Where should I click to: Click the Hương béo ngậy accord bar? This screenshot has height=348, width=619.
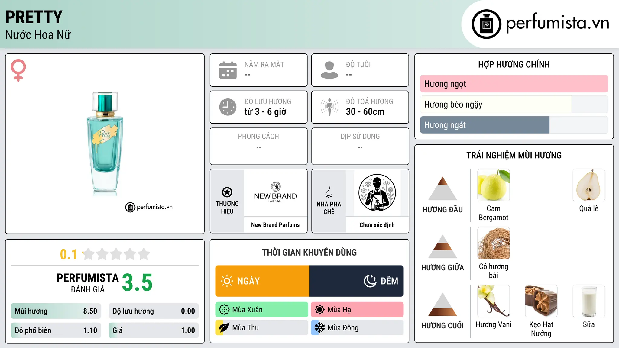point(514,104)
